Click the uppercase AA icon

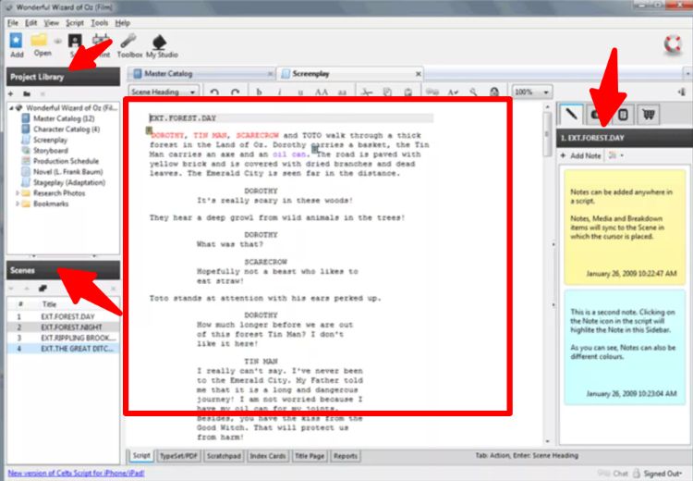tap(322, 92)
